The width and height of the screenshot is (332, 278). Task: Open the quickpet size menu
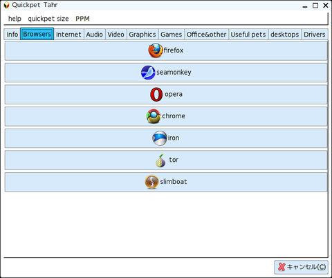pyautogui.click(x=48, y=19)
